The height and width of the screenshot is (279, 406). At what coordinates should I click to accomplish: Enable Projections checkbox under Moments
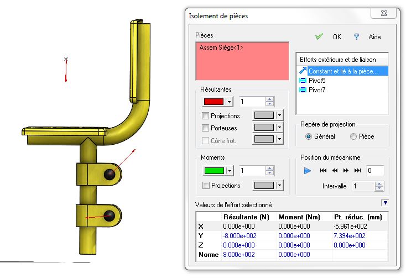(x=206, y=186)
